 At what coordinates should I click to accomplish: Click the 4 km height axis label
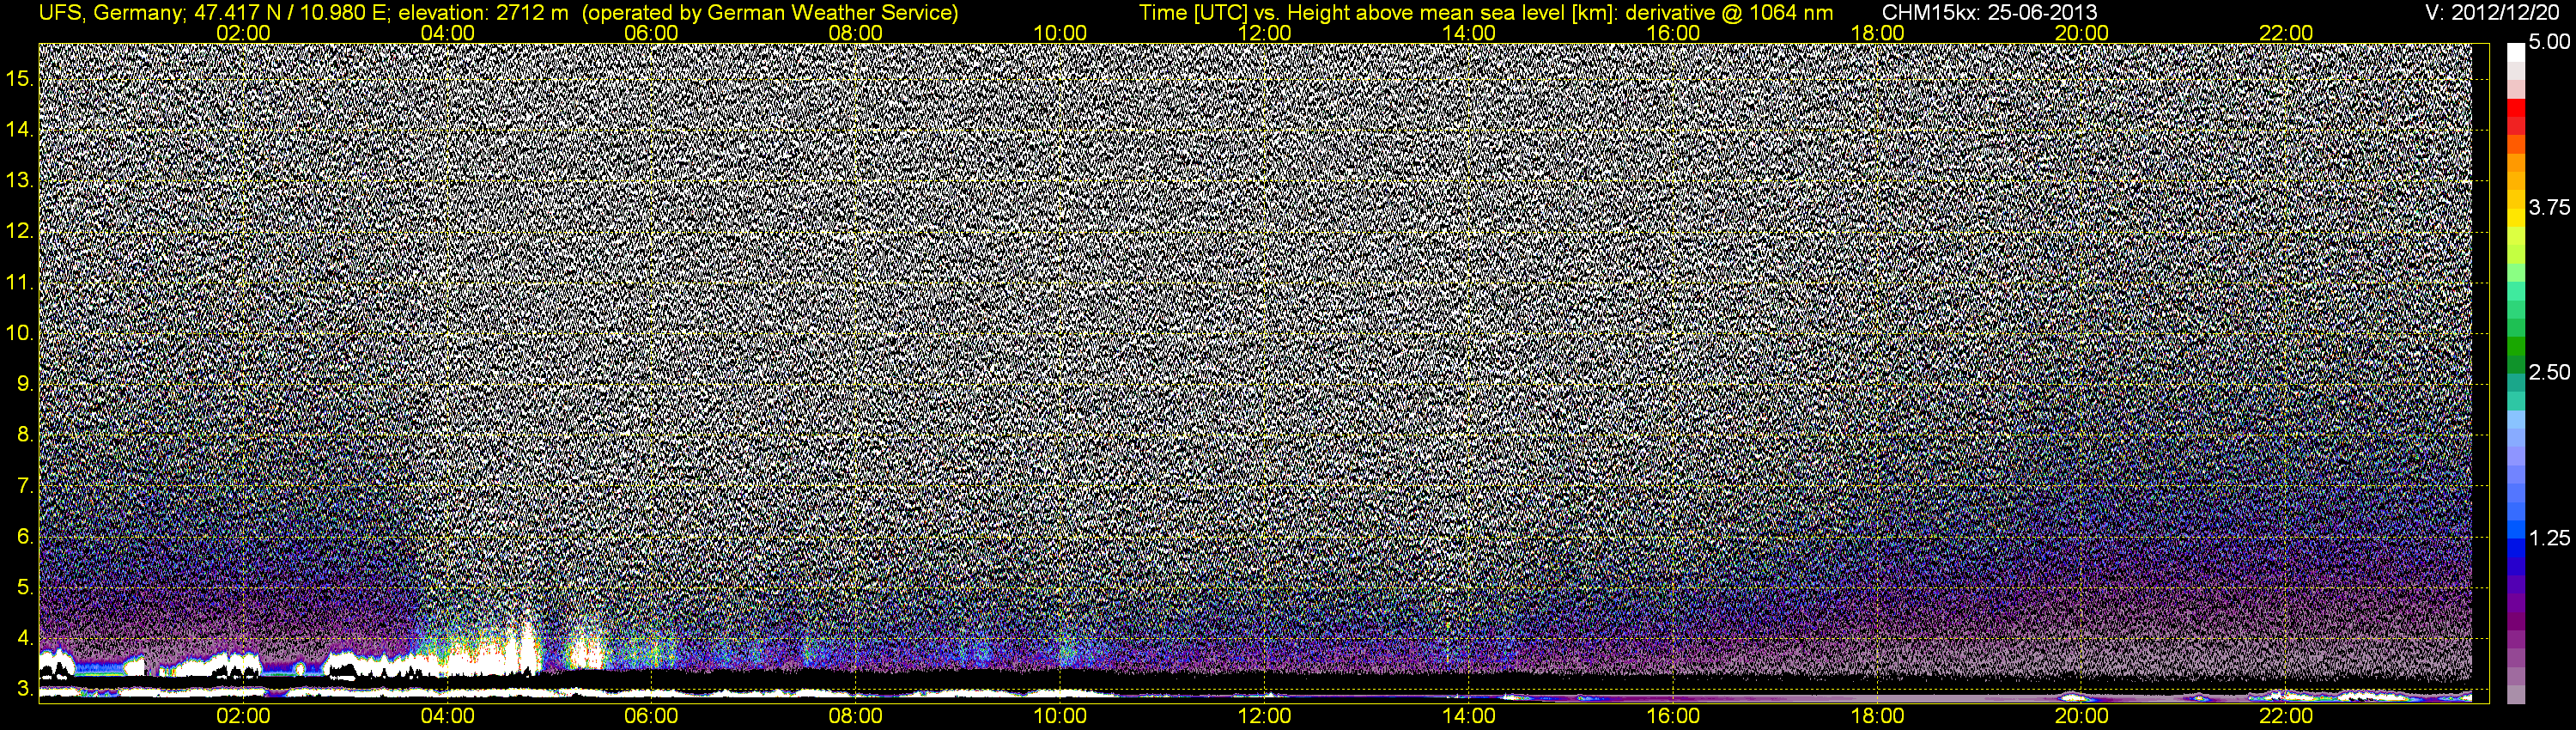26,639
